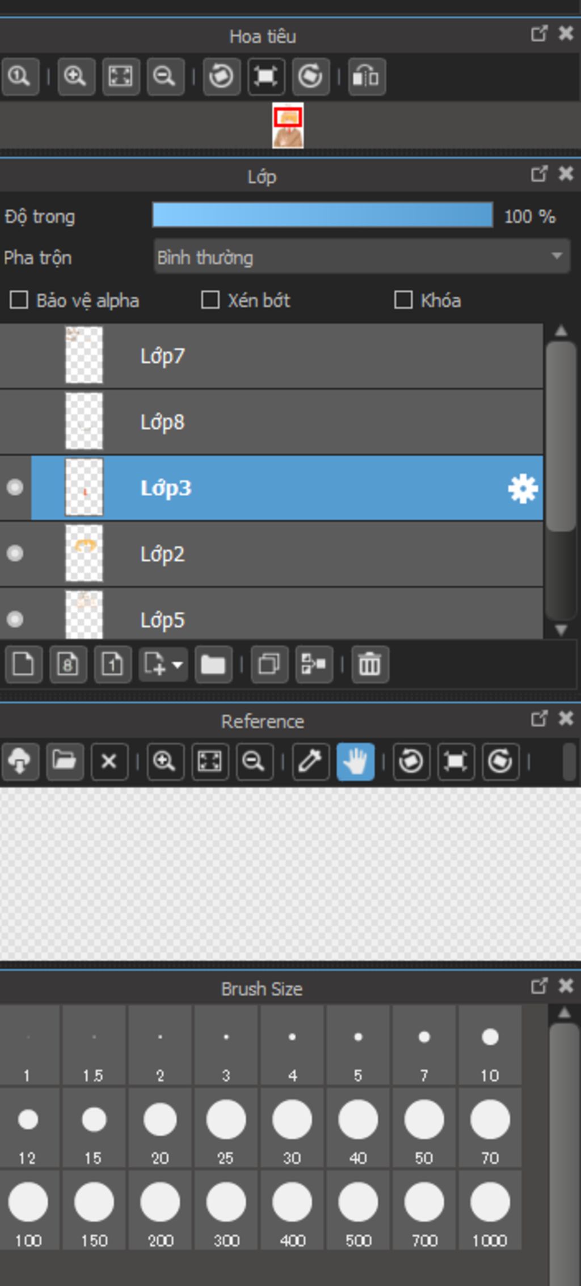Image resolution: width=581 pixels, height=1286 pixels.
Task: Click the layer list scroll down arrow
Action: pyautogui.click(x=561, y=630)
